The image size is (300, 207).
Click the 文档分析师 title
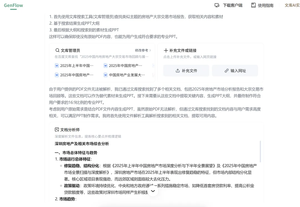point(70,130)
